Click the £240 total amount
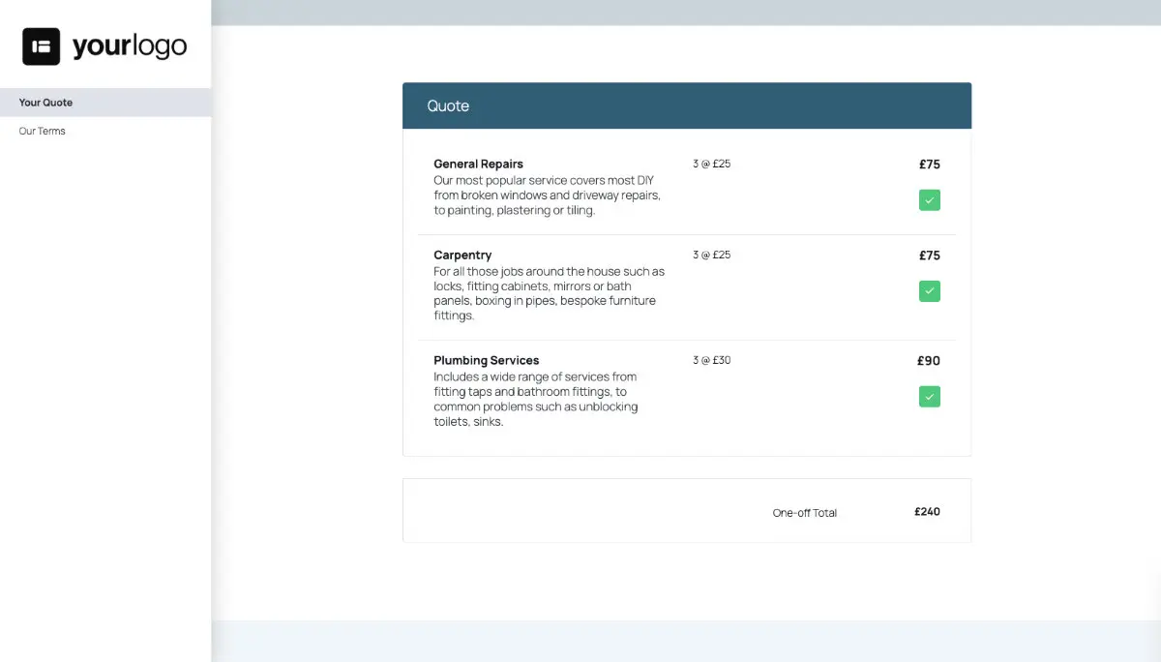This screenshot has height=662, width=1161. click(x=927, y=512)
